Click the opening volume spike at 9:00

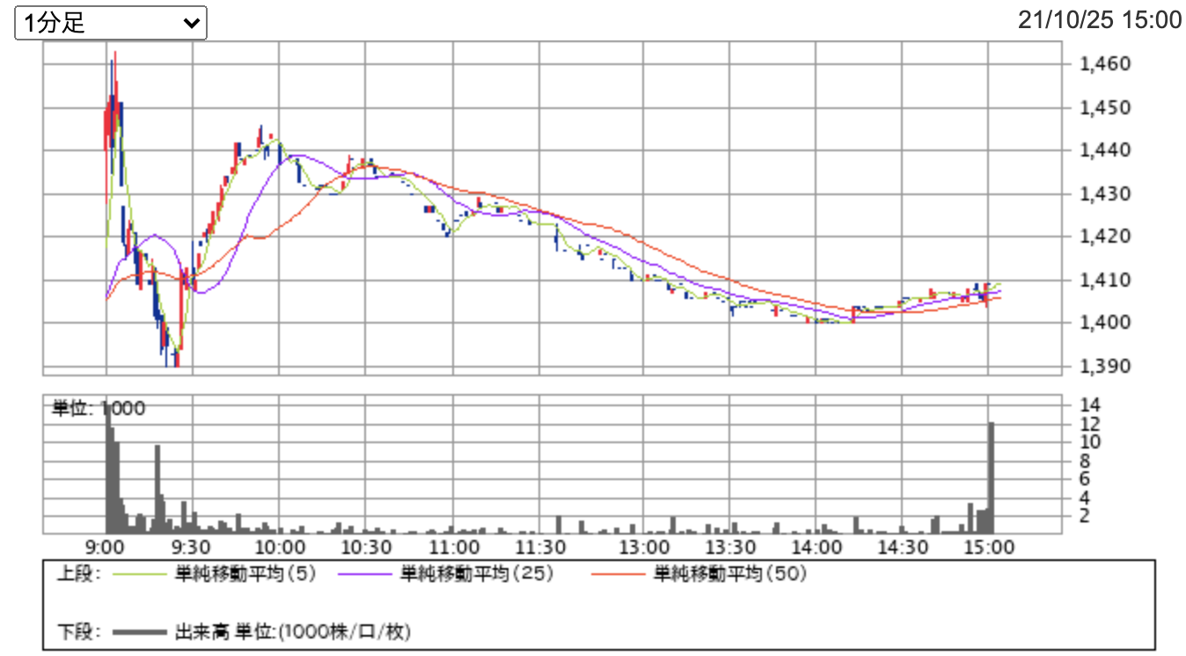point(108,469)
